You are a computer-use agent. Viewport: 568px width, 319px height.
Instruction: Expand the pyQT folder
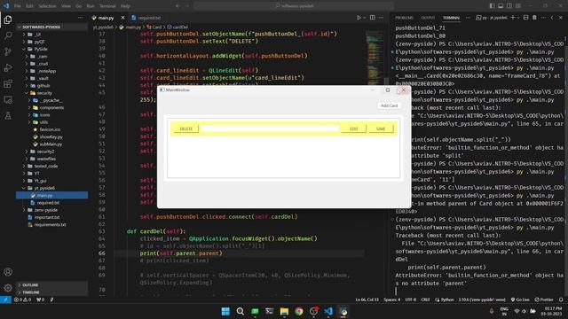click(x=39, y=42)
